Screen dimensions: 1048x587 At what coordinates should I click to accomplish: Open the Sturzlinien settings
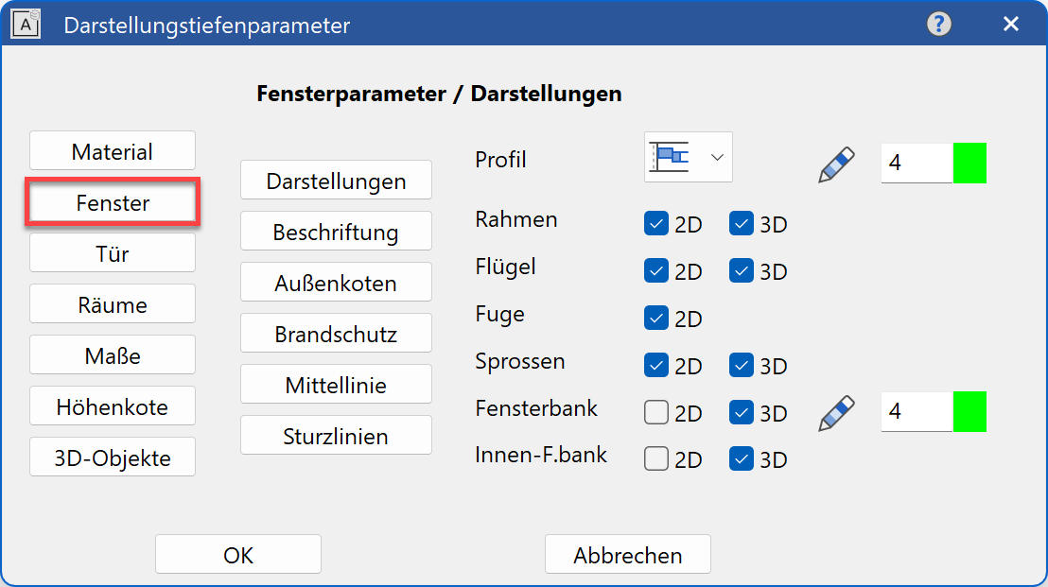pos(336,435)
